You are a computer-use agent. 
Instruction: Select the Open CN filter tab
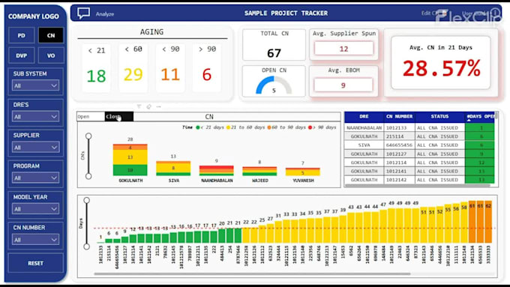91,116
